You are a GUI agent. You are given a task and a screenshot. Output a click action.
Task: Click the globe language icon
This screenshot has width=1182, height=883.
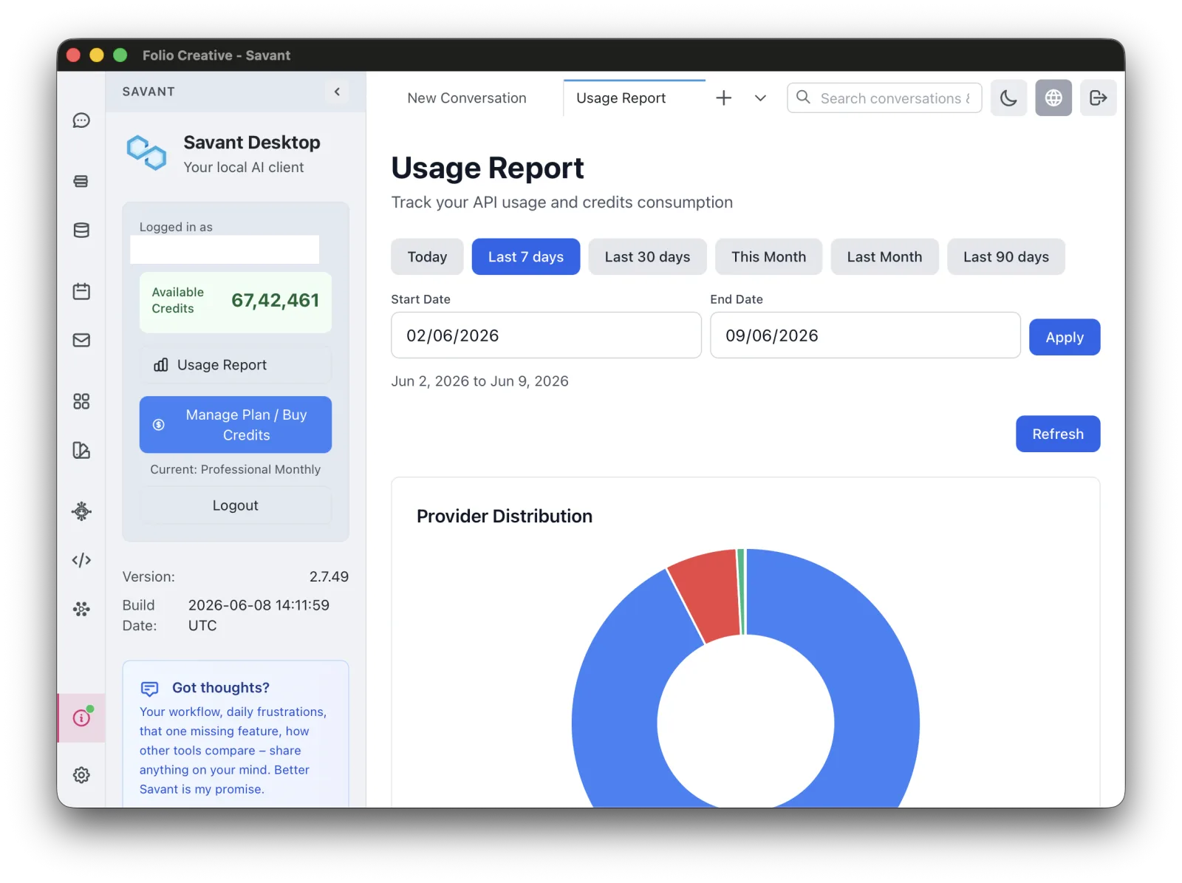1053,98
